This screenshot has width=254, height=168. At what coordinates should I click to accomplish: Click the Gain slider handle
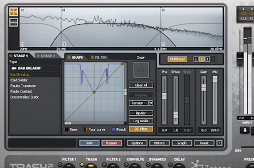[x=204, y=88]
